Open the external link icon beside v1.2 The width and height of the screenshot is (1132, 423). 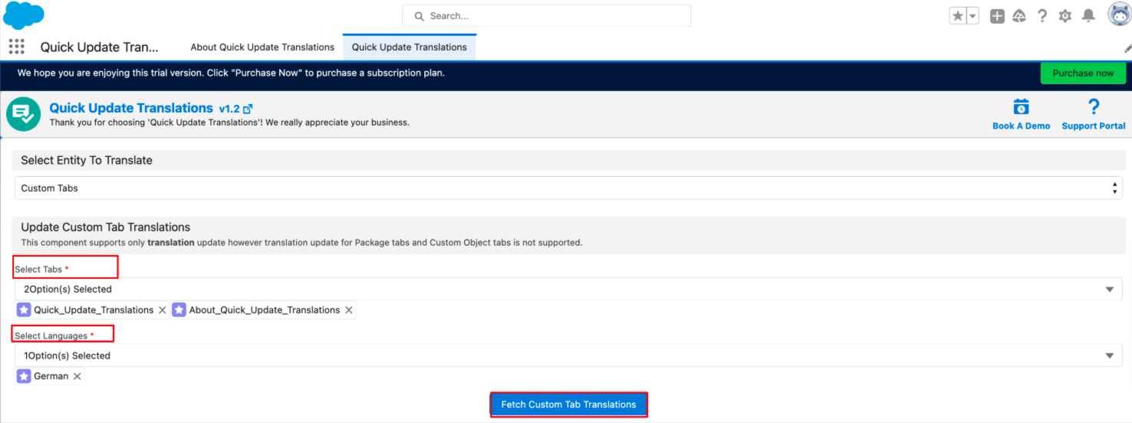[248, 109]
